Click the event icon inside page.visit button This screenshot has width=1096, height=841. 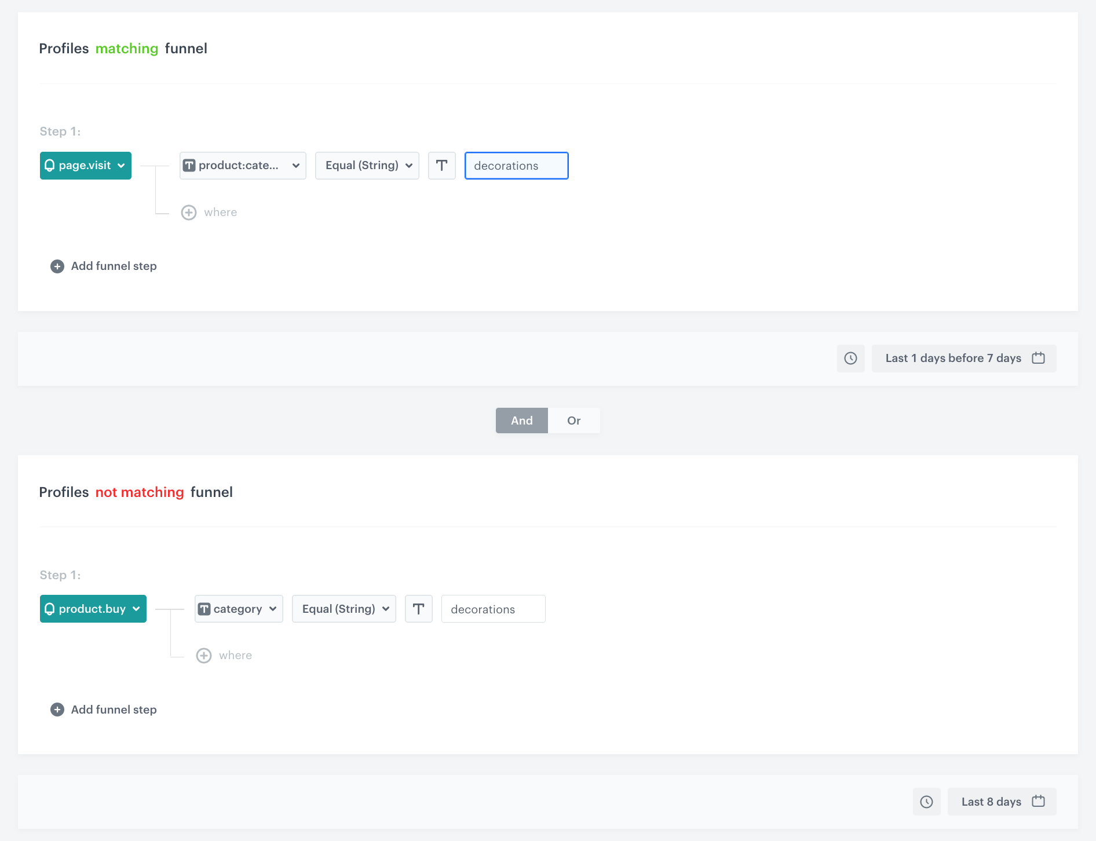pyautogui.click(x=50, y=165)
